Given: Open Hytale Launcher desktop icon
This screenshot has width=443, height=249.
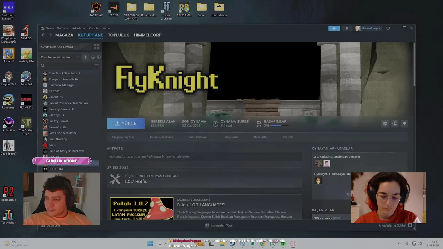Looking at the screenshot, I should pyautogui.click(x=166, y=11).
